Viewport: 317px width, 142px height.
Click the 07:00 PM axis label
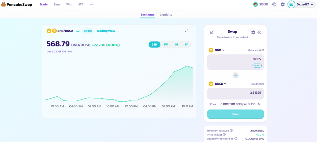tap(168, 106)
